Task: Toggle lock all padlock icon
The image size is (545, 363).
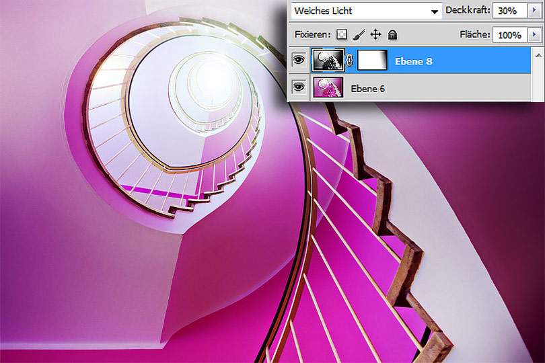Action: pos(392,35)
